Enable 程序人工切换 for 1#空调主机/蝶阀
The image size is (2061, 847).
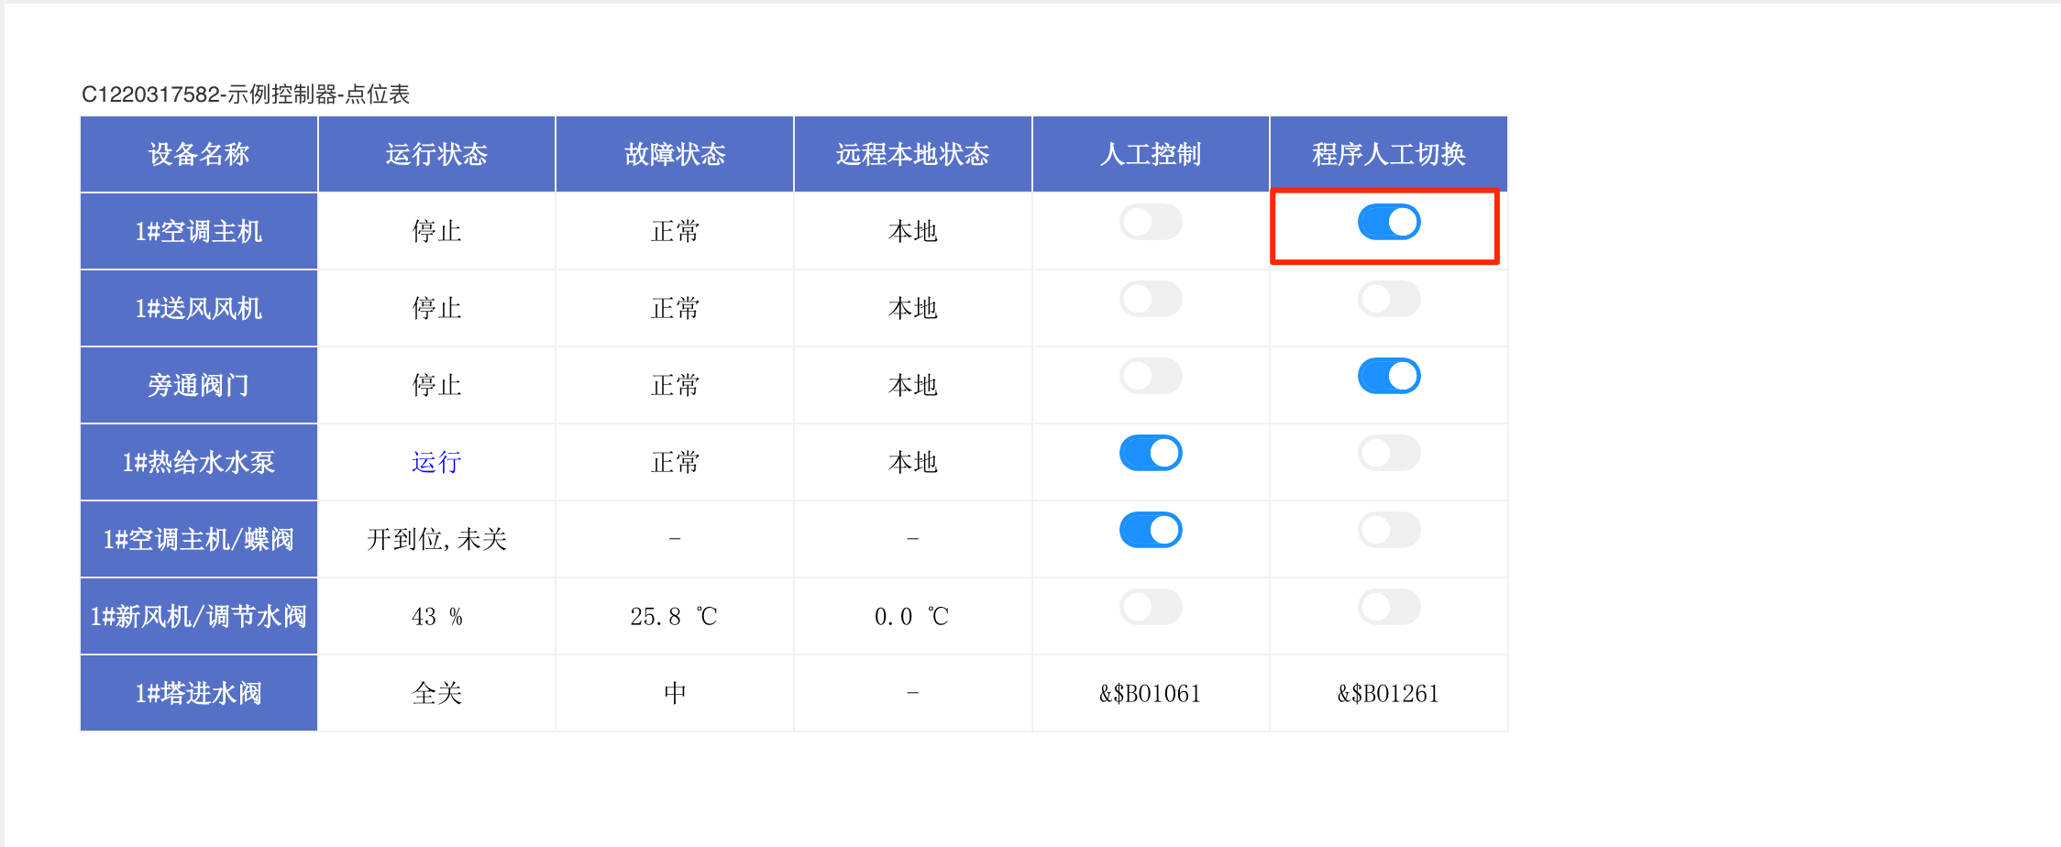[1389, 530]
